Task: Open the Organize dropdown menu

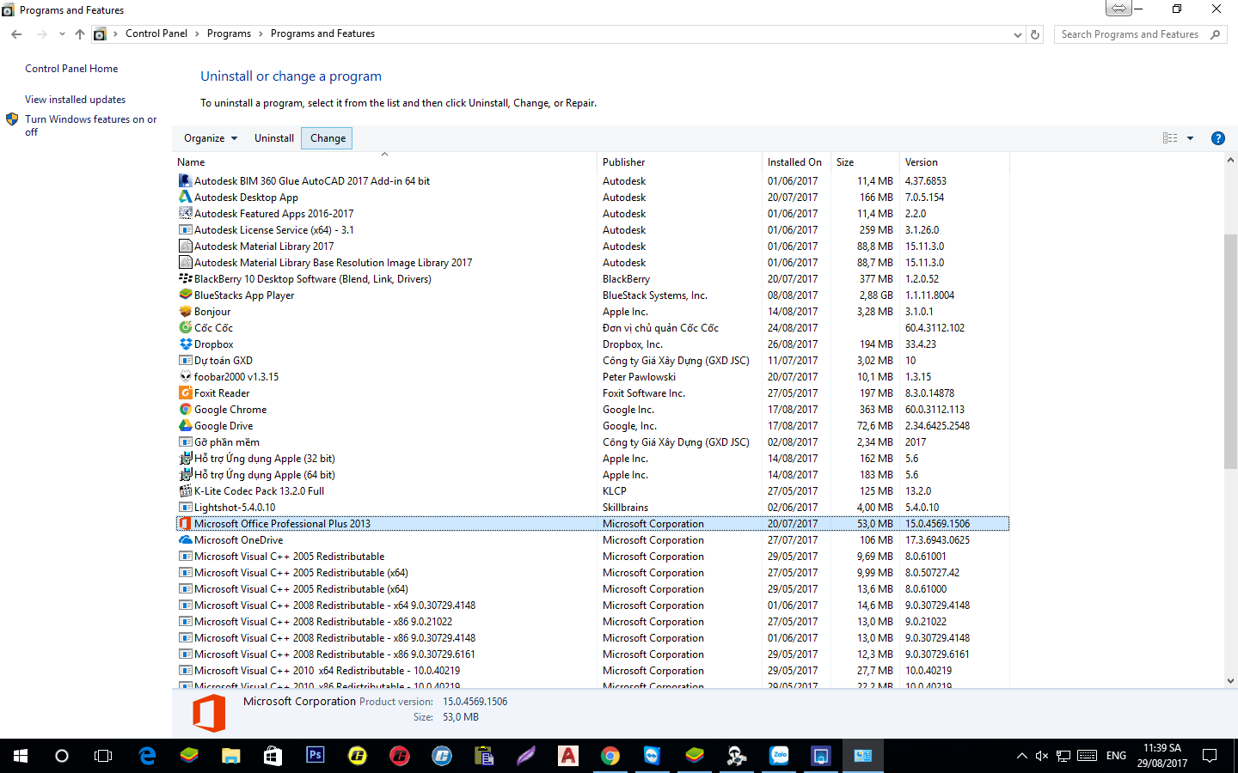Action: pyautogui.click(x=210, y=138)
